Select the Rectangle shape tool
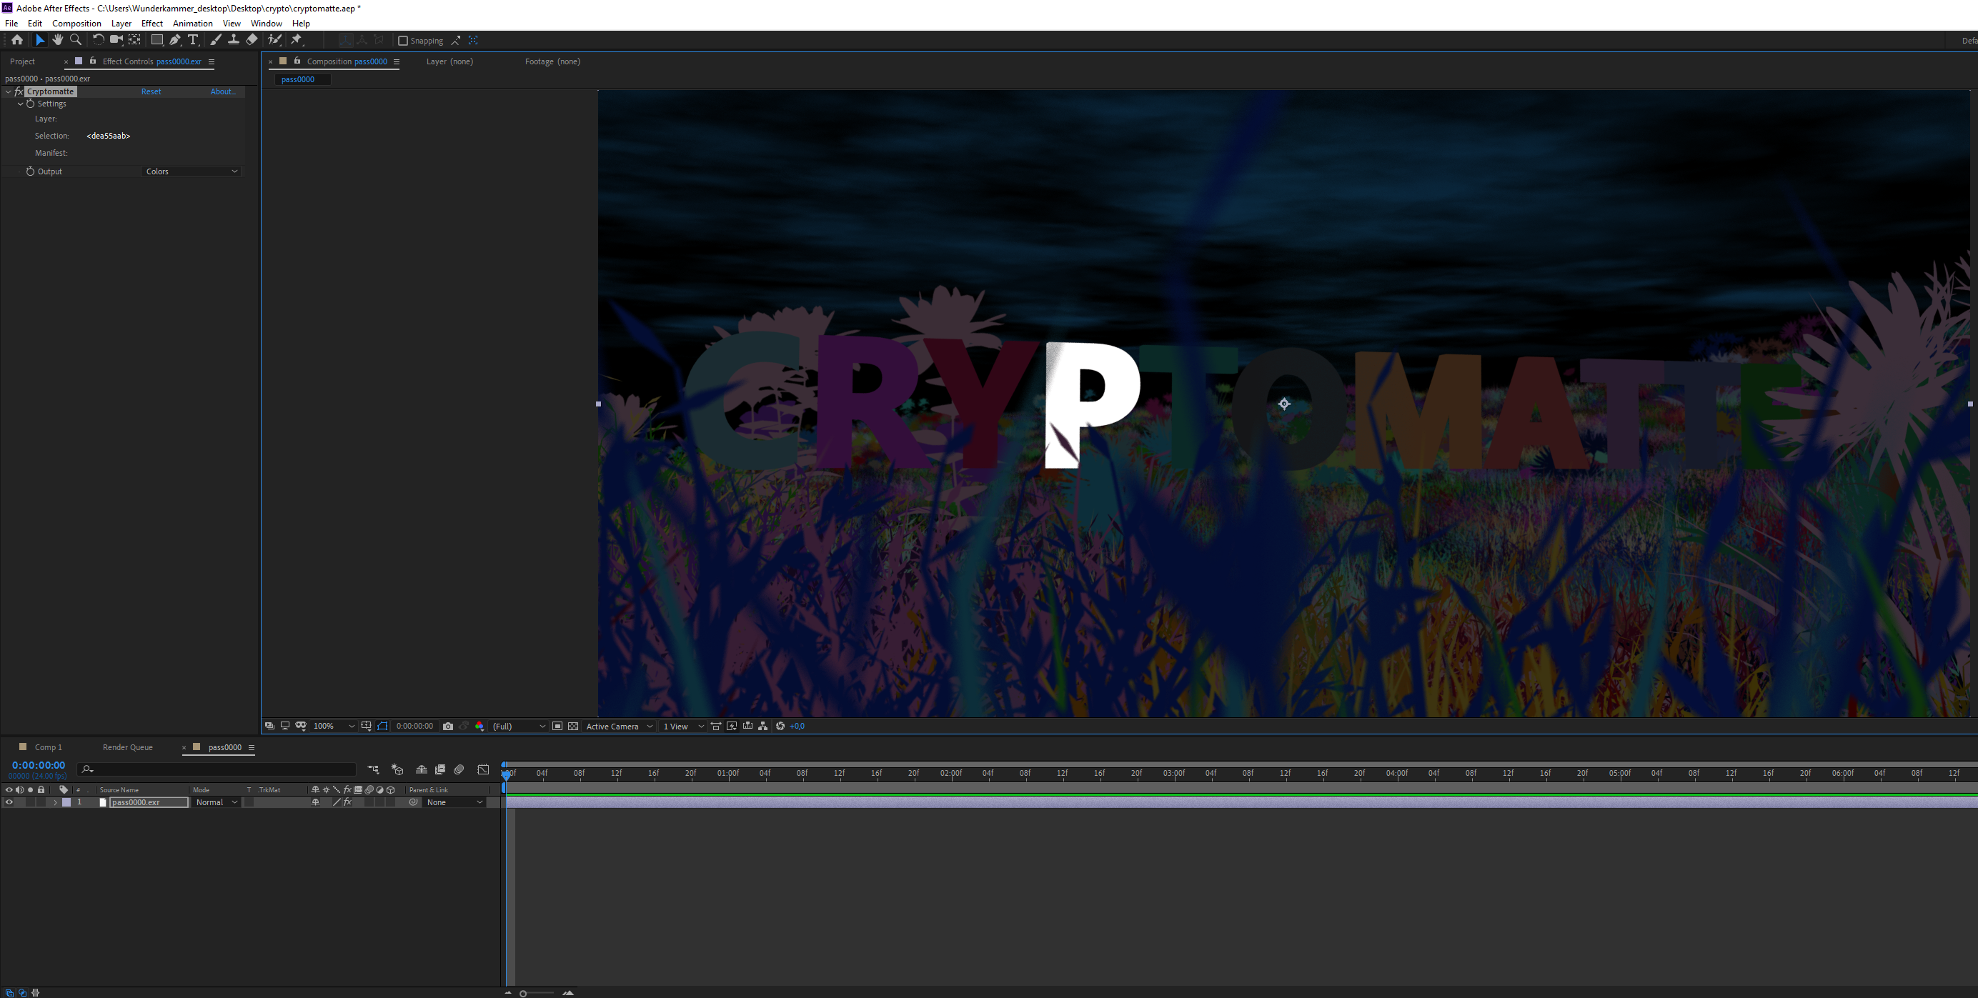Viewport: 1978px width, 998px height. point(156,40)
